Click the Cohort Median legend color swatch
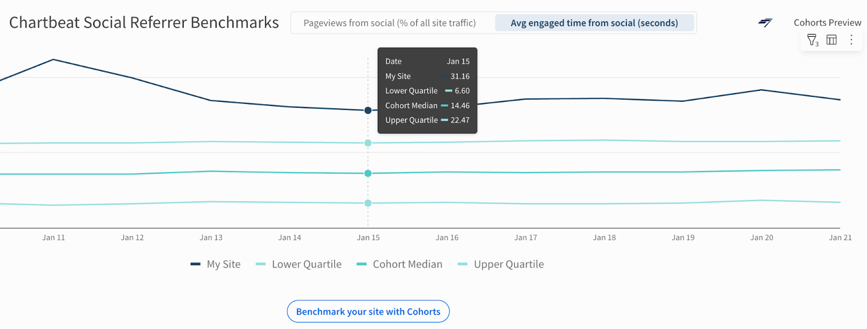The width and height of the screenshot is (867, 329). coord(361,264)
